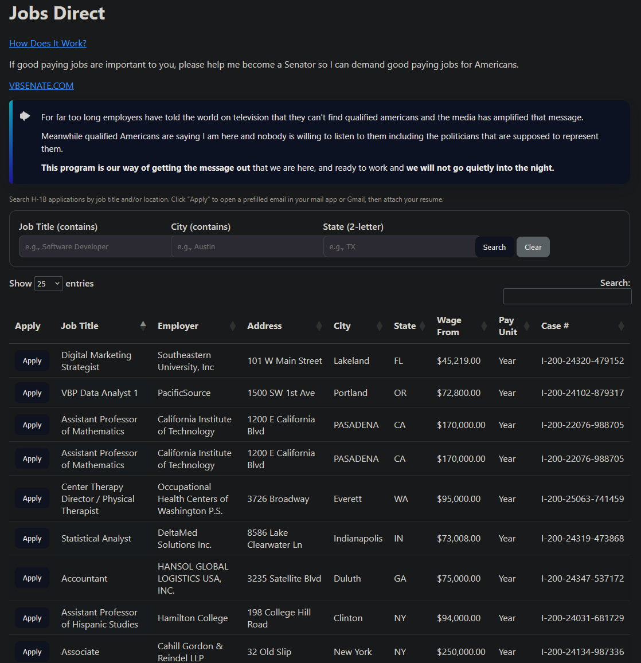
Task: Select the Hamilton College employer cell
Action: (x=193, y=618)
